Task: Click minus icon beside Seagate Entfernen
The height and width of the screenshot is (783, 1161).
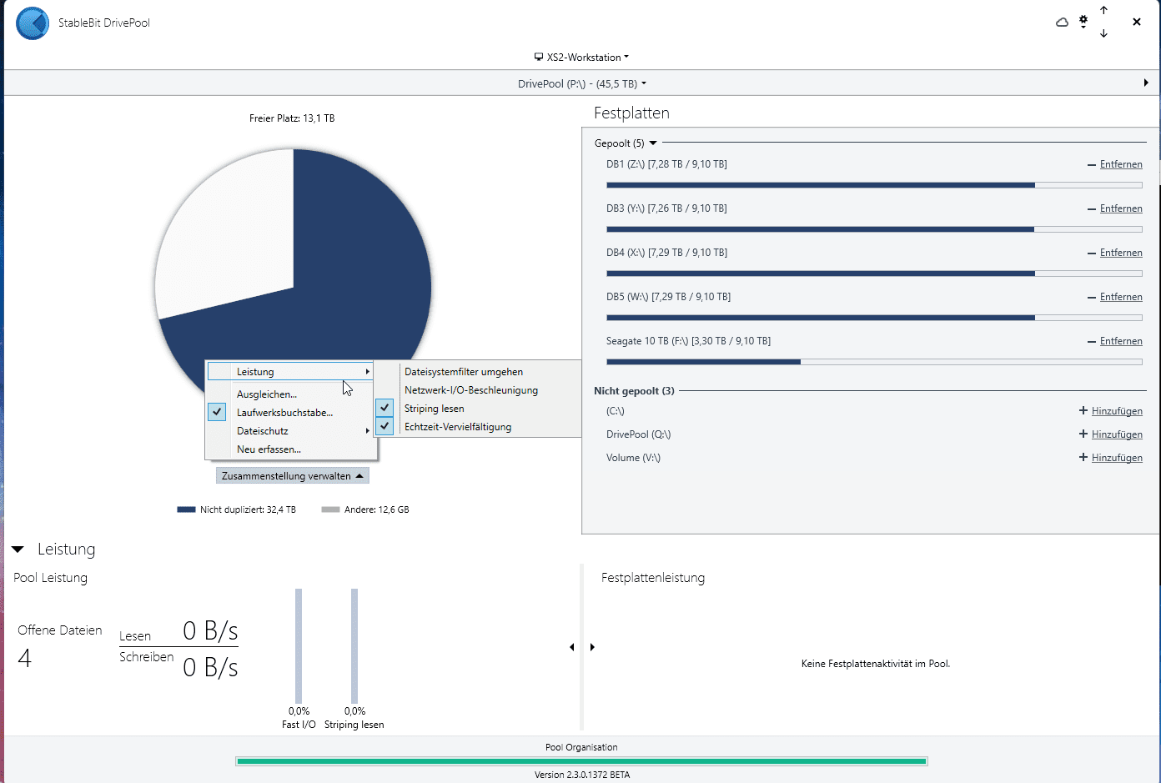Action: coord(1092,342)
